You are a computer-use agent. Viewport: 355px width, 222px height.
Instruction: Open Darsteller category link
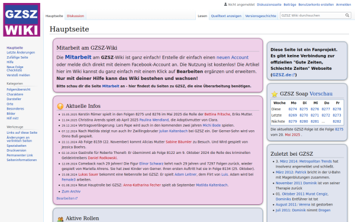(x=14, y=99)
